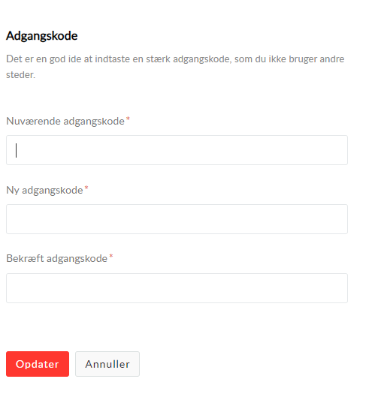The image size is (378, 403).
Task: Click the first empty field below the description
Action: click(x=177, y=150)
